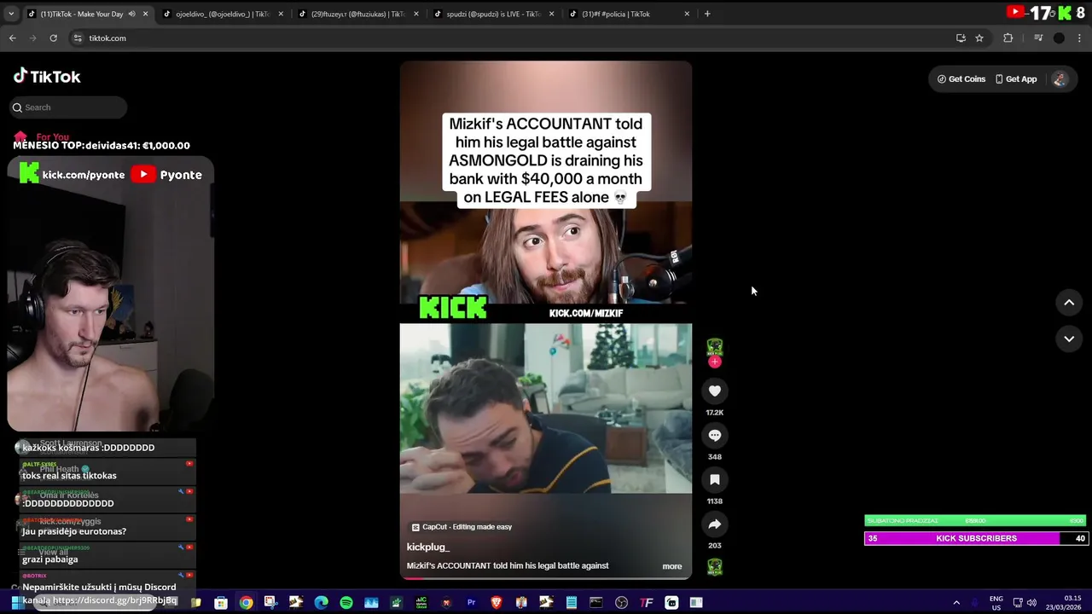Viewport: 1092px width, 614px height.
Task: Go forward in the browser
Action: pyautogui.click(x=33, y=38)
